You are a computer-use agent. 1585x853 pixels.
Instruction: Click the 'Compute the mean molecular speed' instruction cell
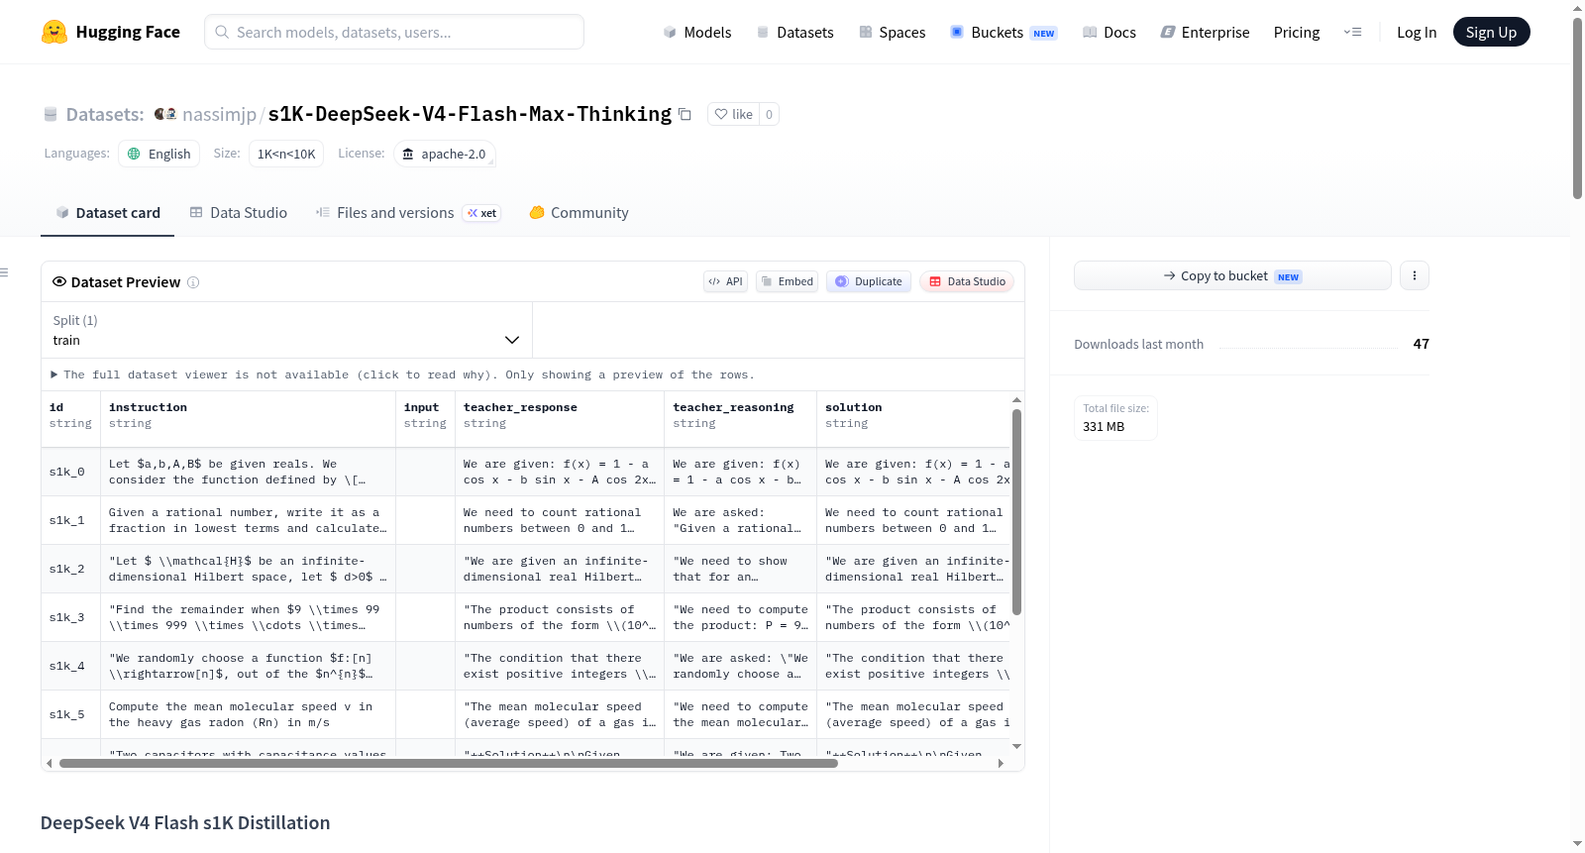tap(248, 714)
